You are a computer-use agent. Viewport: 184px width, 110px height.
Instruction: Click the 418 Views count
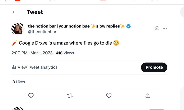pyautogui.click(x=65, y=53)
